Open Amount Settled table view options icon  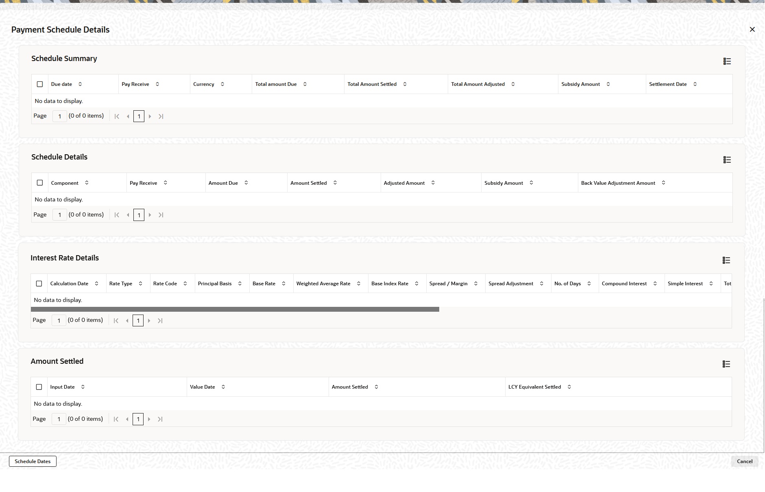(x=726, y=364)
